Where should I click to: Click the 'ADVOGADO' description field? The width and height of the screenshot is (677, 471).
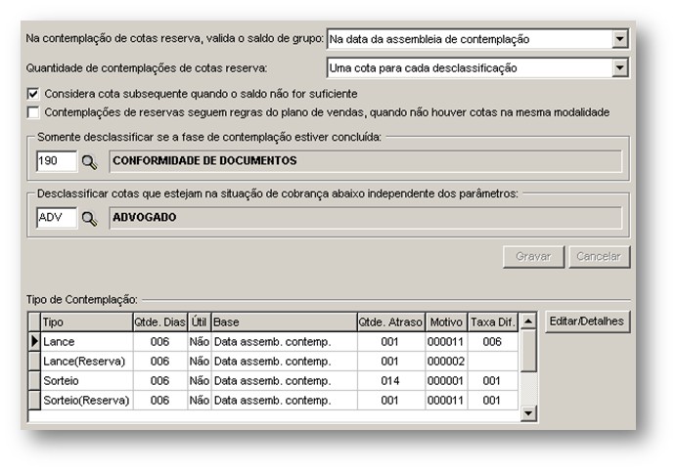[x=365, y=218]
